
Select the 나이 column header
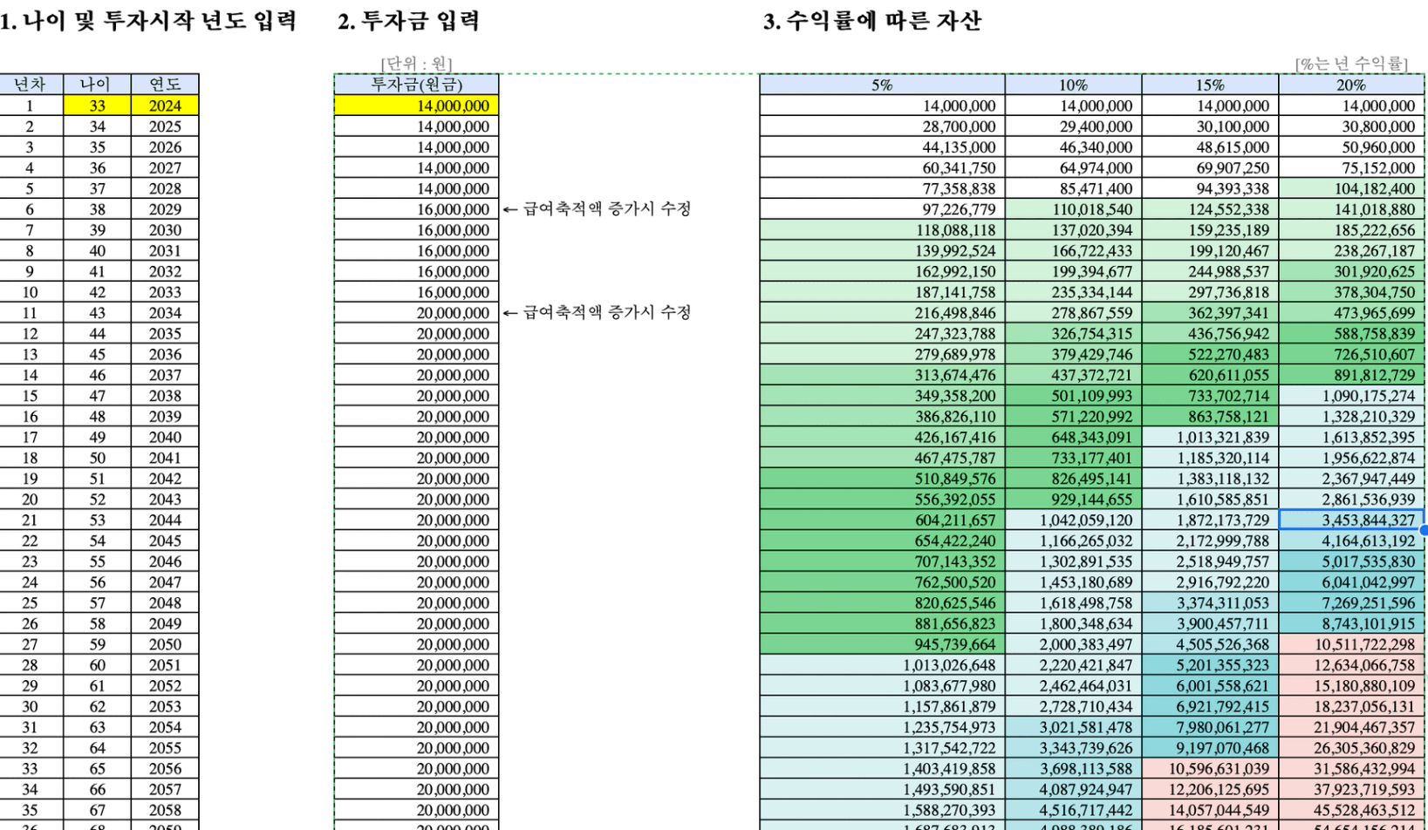click(97, 85)
